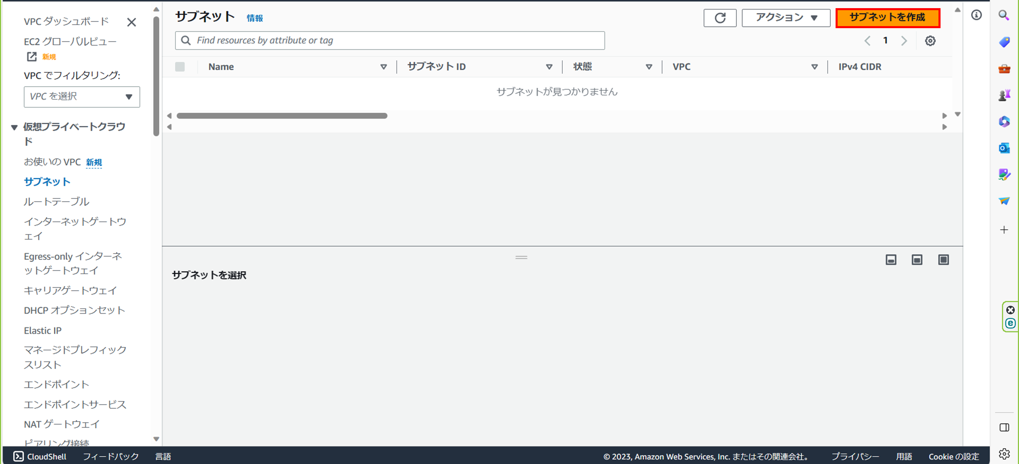Sort by the サブネット ID column arrow

549,67
